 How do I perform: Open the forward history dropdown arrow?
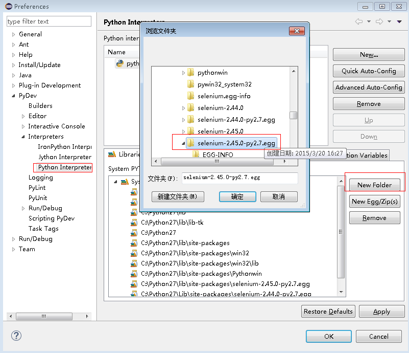[389, 21]
